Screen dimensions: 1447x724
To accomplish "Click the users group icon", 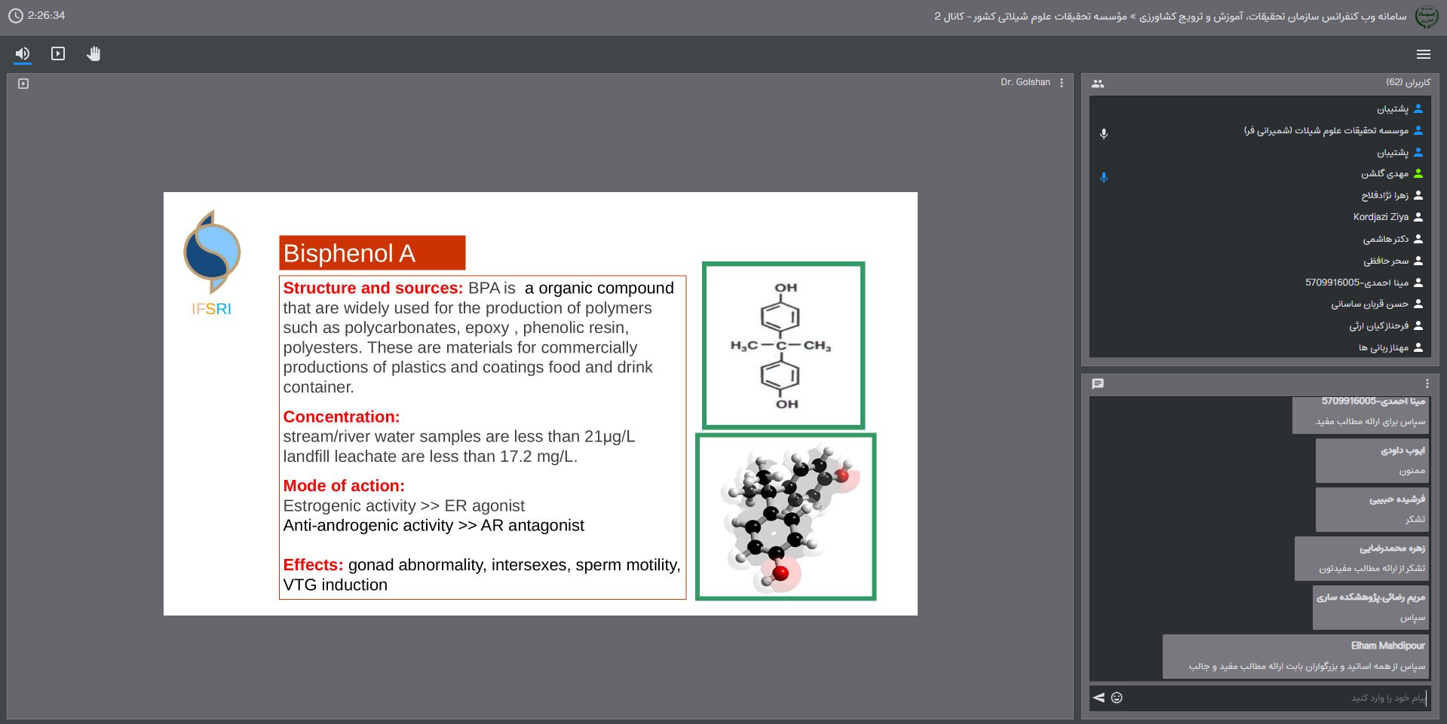I will point(1098,84).
